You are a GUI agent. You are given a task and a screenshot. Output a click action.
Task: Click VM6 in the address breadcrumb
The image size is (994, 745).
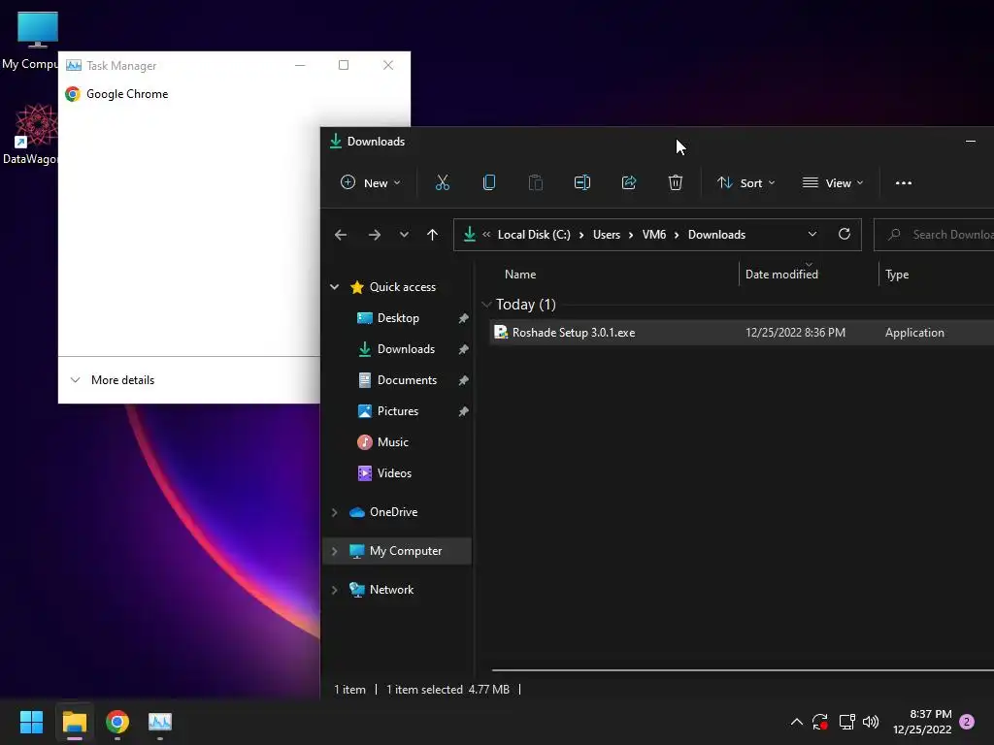click(653, 235)
